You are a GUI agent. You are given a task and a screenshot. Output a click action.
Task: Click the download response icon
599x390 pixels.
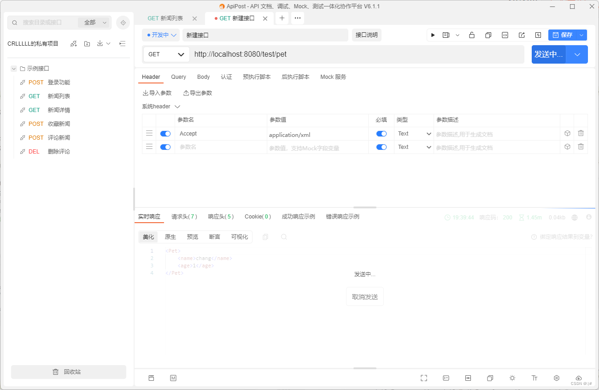[589, 217]
